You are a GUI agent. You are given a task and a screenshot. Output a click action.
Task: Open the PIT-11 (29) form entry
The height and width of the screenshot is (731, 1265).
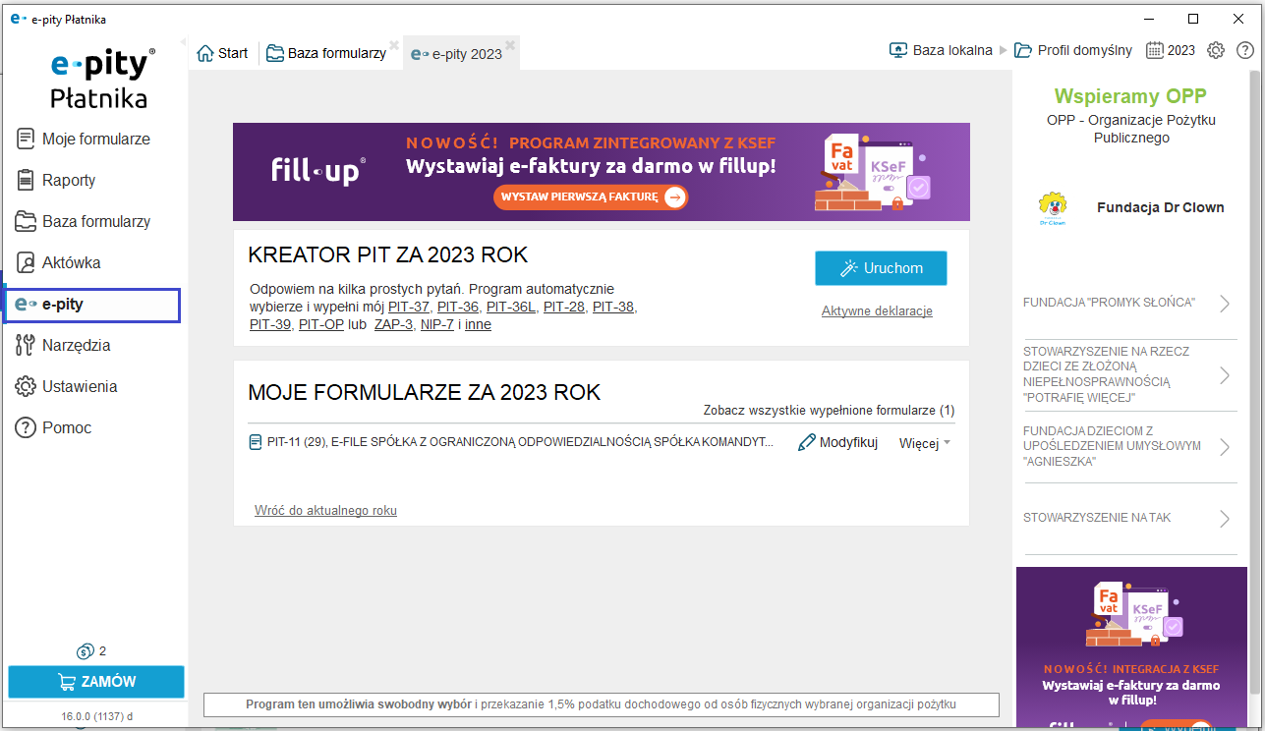520,443
